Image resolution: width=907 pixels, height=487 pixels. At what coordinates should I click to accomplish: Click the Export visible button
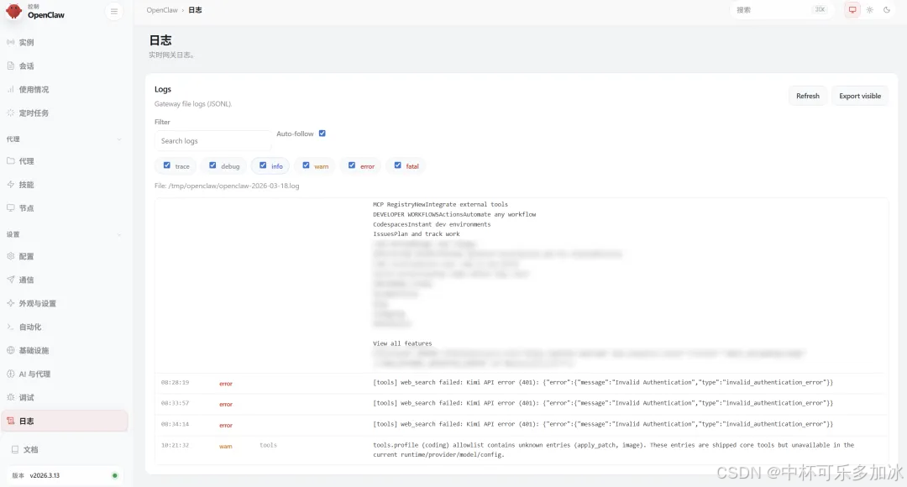860,96
